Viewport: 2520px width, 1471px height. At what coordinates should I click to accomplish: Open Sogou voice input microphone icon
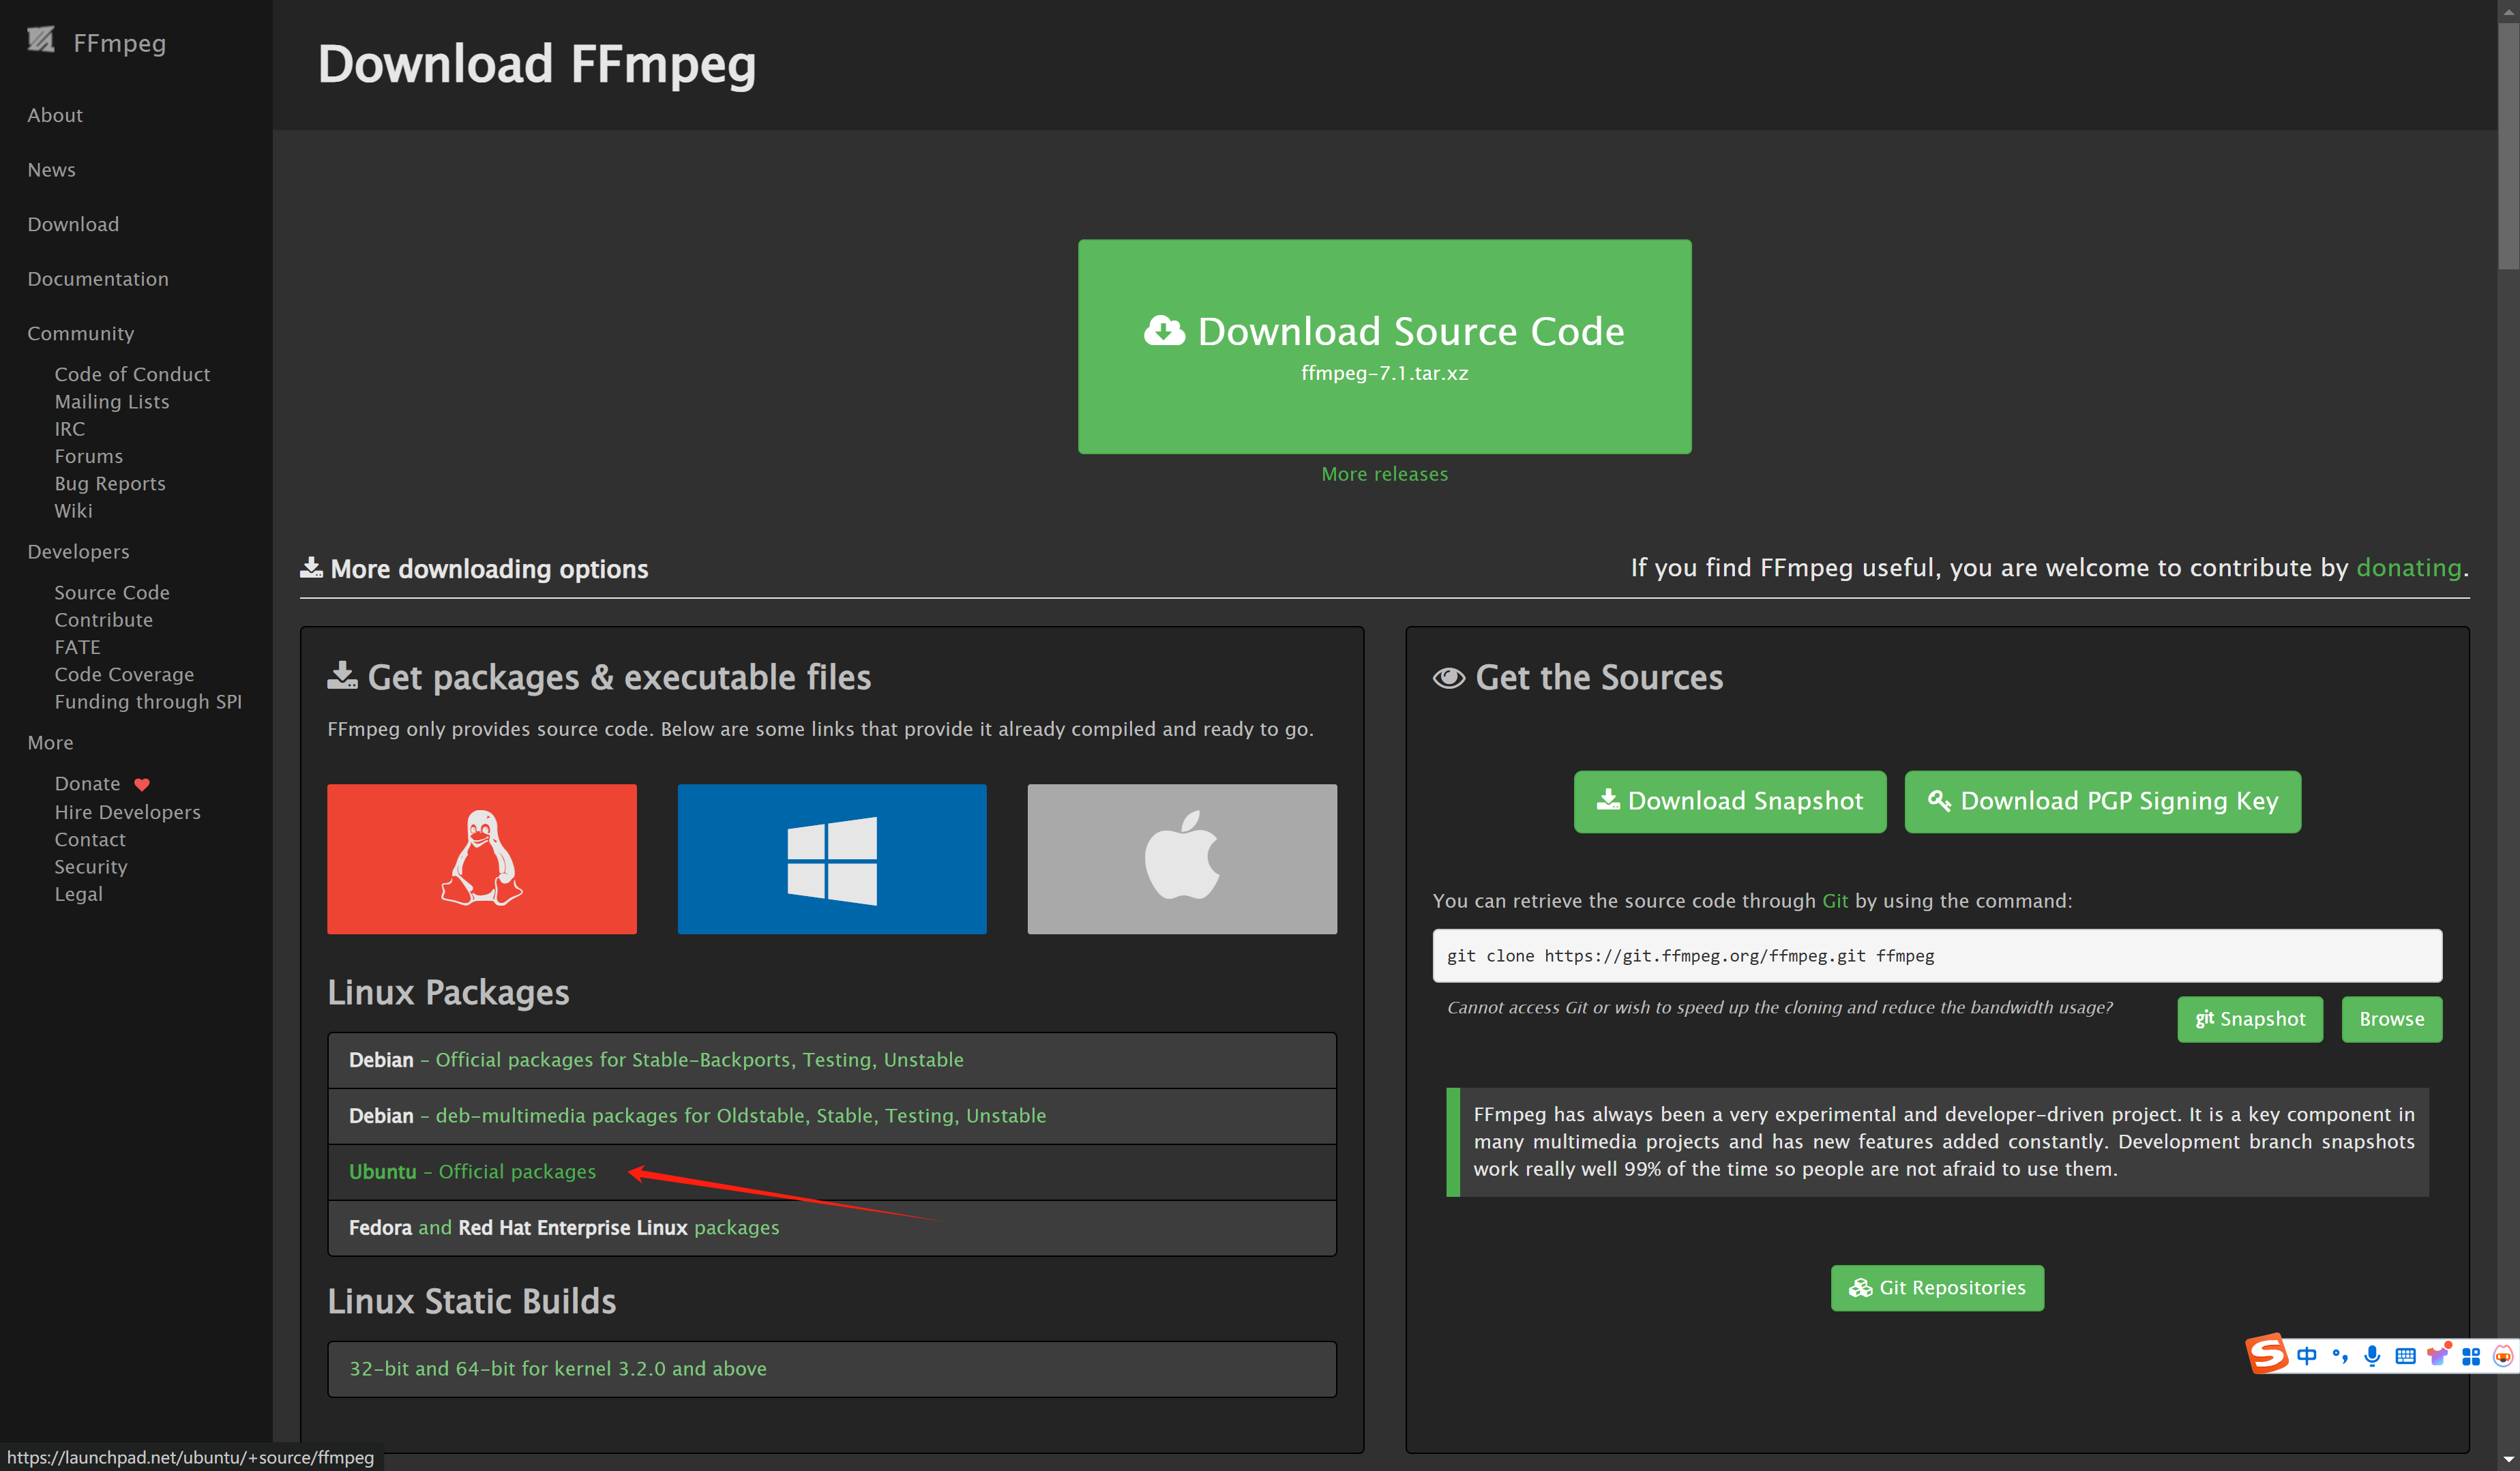pos(2372,1356)
